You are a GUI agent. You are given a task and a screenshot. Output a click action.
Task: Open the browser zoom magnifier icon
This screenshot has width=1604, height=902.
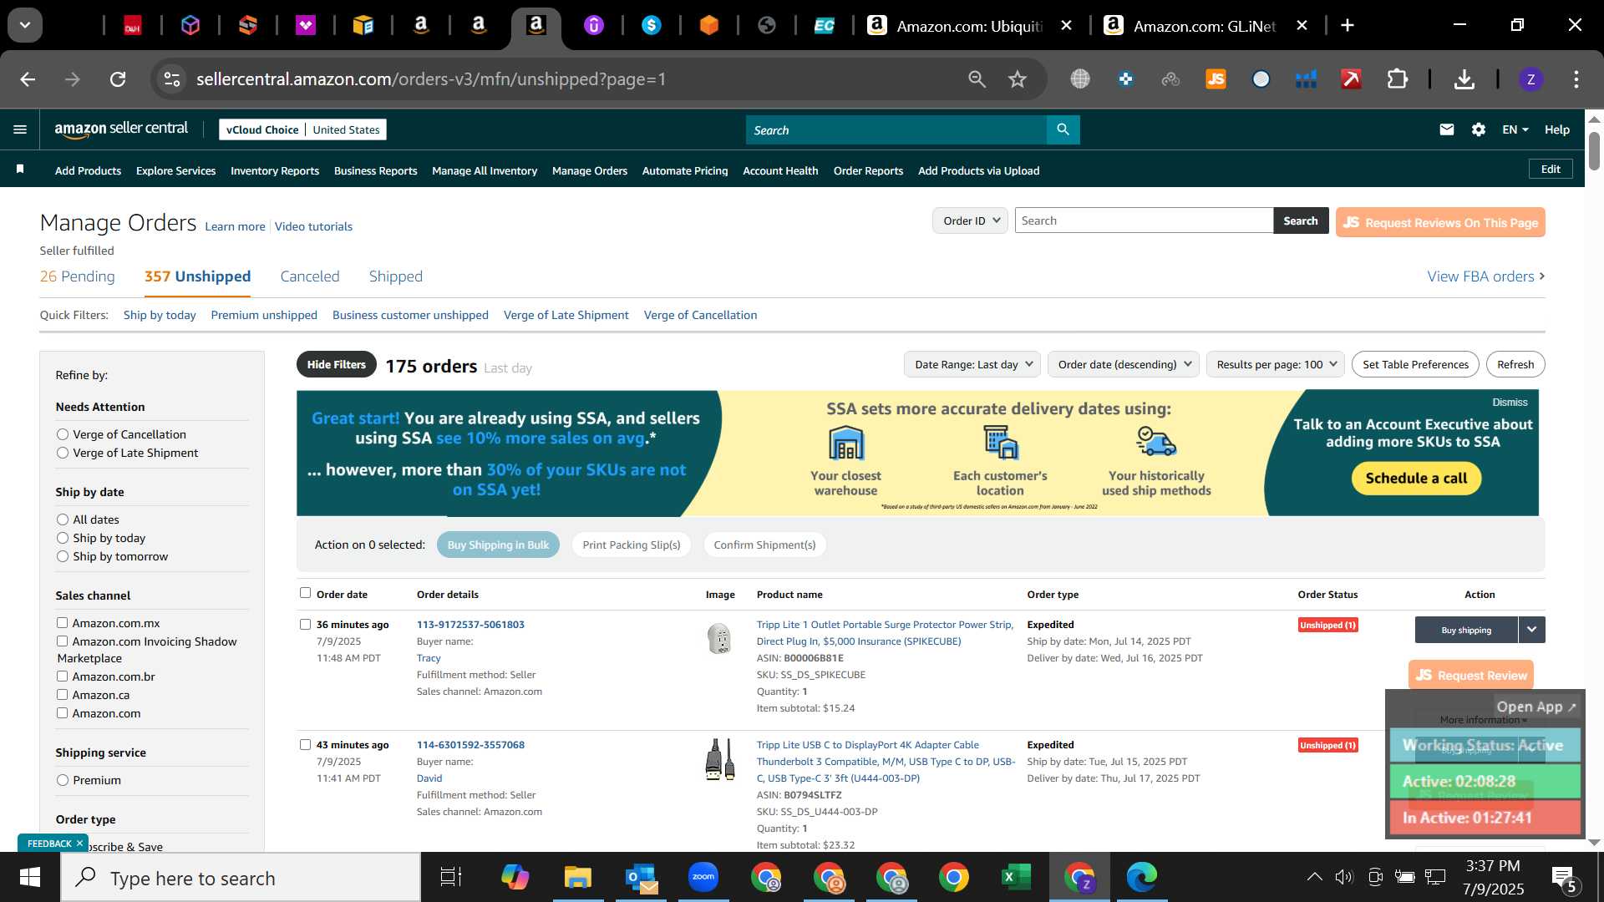(x=977, y=79)
